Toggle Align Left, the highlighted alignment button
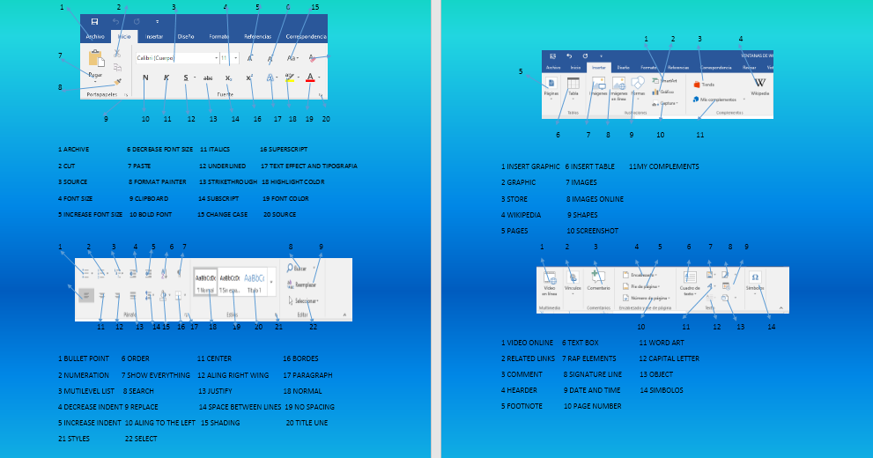Screen dimensions: 873x458 coord(86,296)
